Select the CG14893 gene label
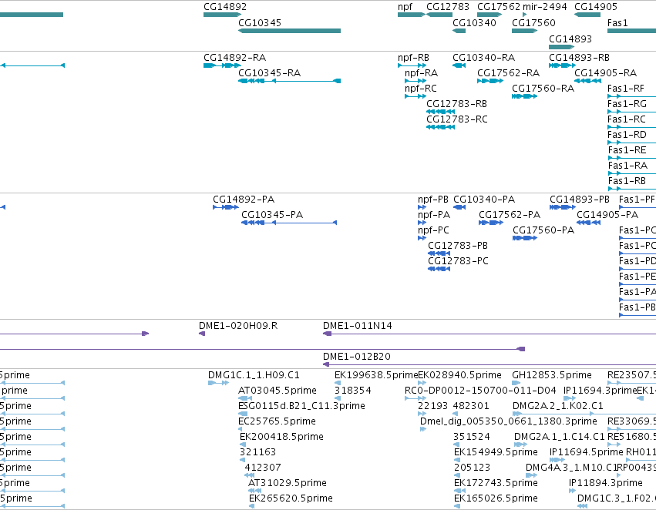This screenshot has width=656, height=510. [570, 39]
